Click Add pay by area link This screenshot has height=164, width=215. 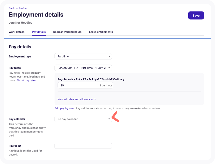click(64, 108)
